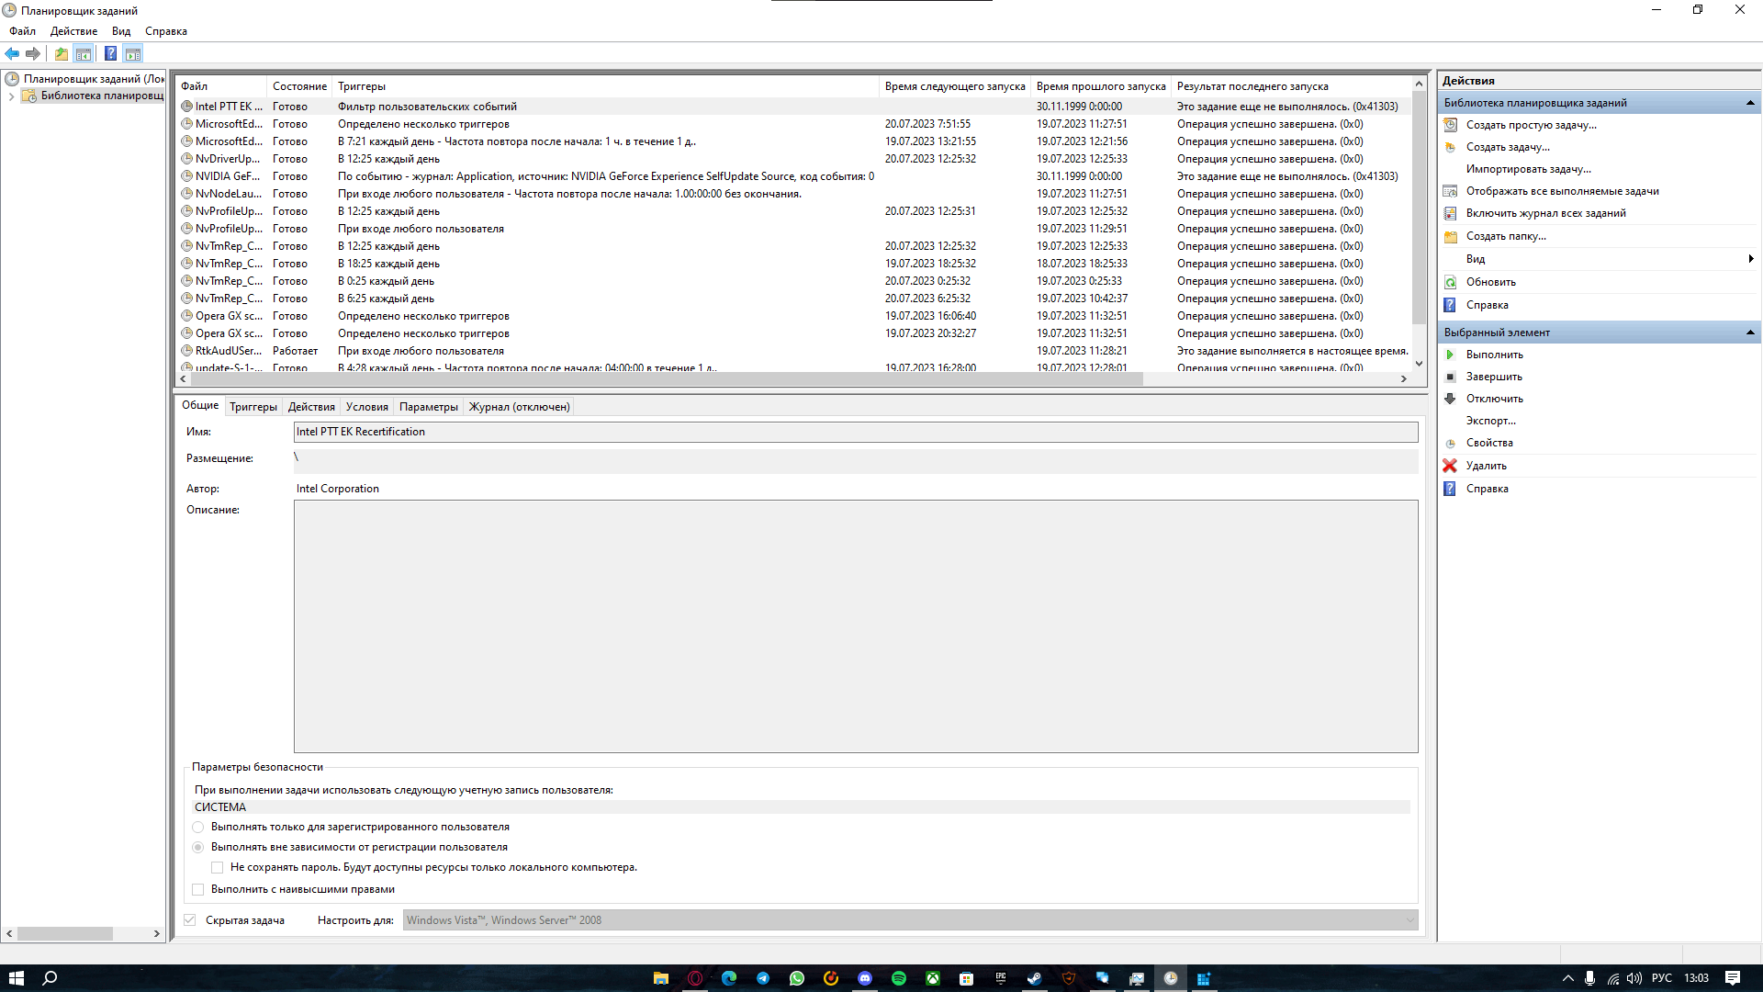Select NvDriverUp... task row
Screen dimensions: 1763x992
point(794,159)
